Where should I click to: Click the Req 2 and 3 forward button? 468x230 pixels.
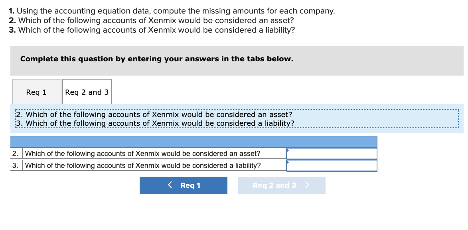pyautogui.click(x=281, y=185)
